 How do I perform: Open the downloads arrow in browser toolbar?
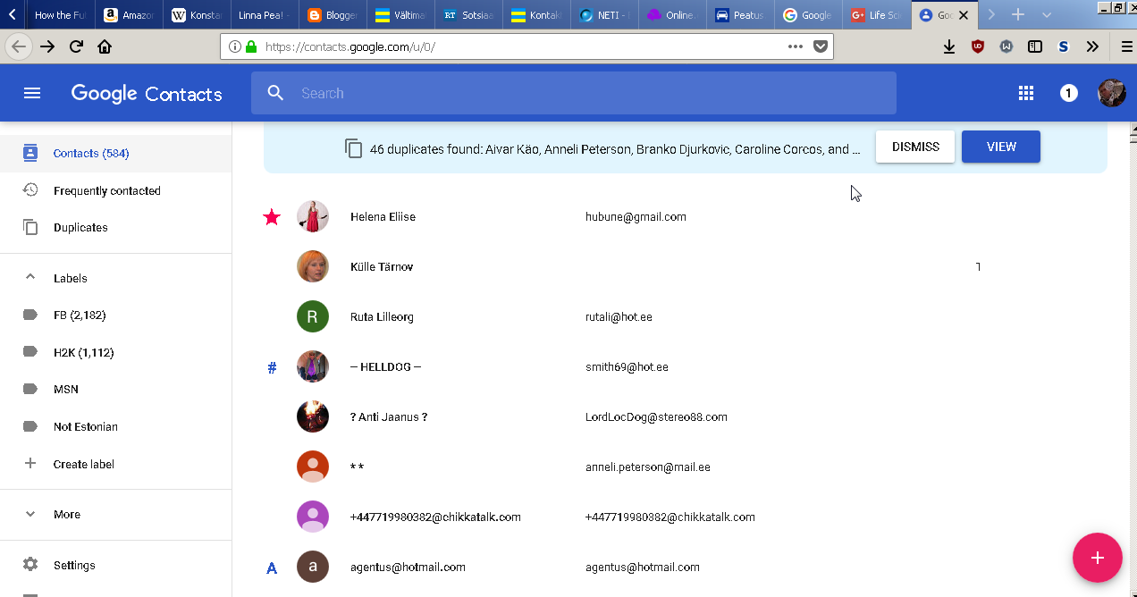(x=949, y=46)
